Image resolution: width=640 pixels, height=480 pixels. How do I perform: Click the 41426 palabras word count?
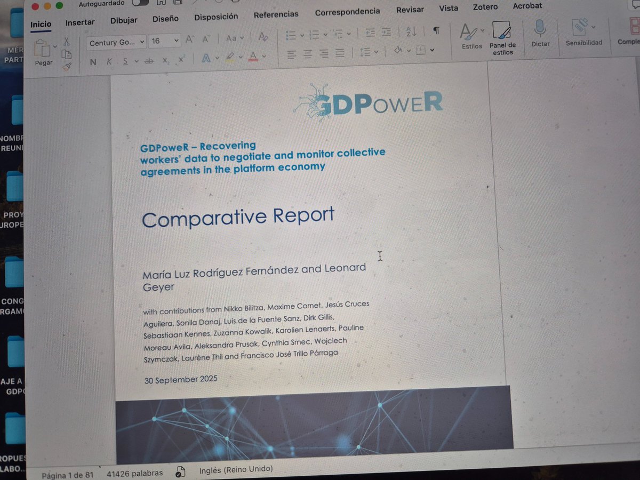tap(135, 473)
